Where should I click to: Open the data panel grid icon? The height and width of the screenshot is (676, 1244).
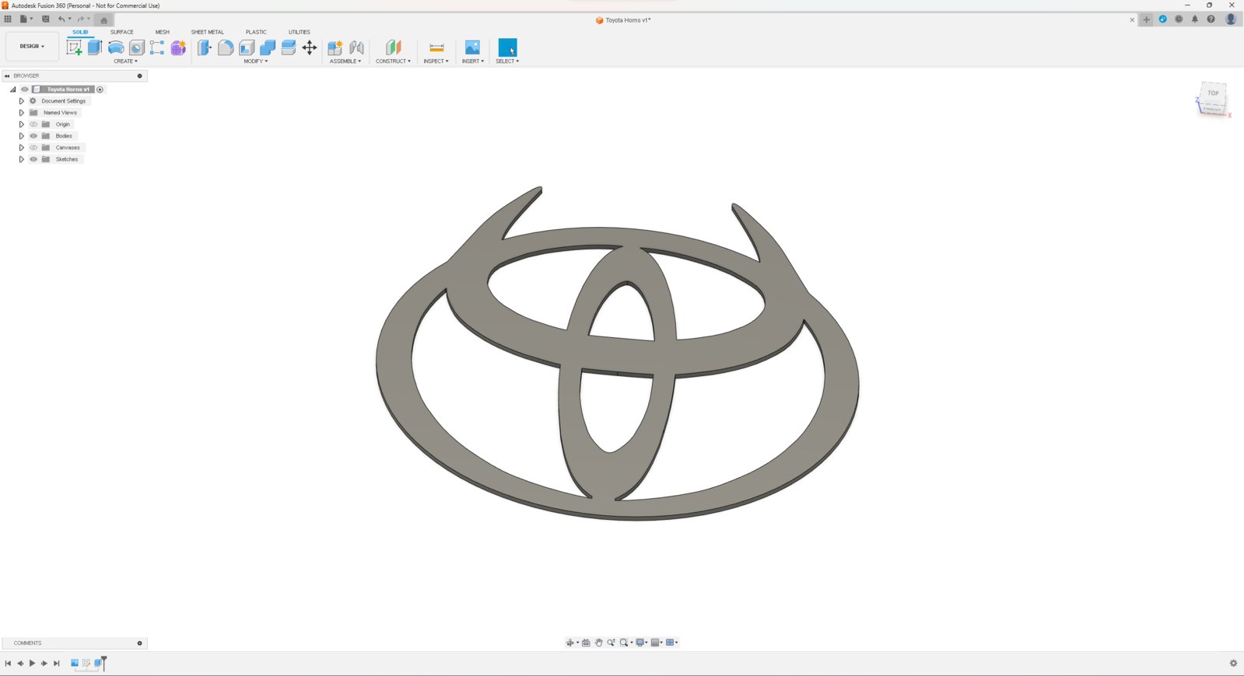8,19
